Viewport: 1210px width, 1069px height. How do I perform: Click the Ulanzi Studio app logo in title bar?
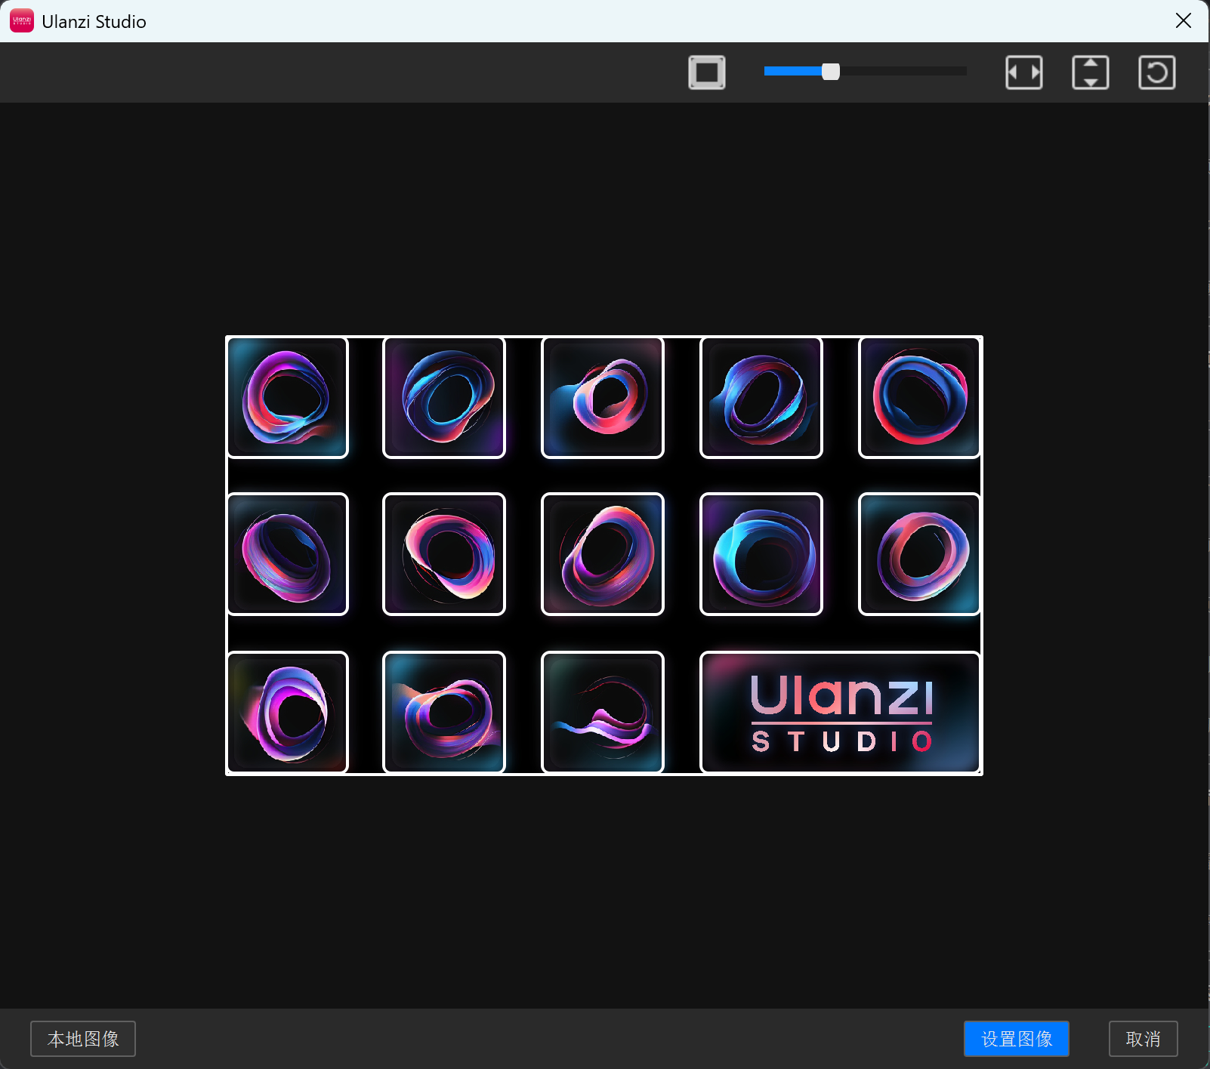point(21,21)
